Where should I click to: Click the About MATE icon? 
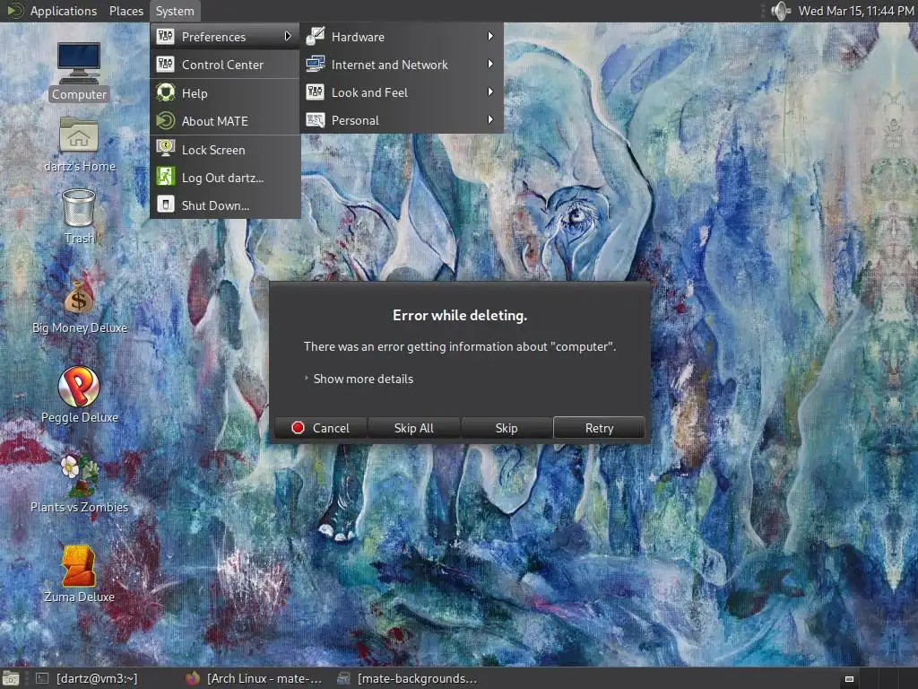point(165,121)
